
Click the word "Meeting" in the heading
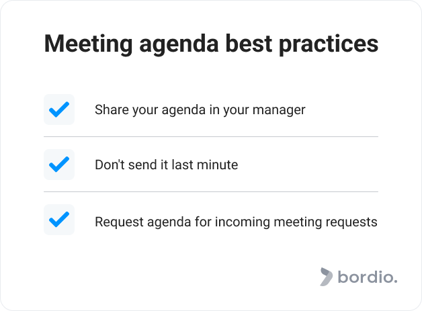pyautogui.click(x=88, y=44)
